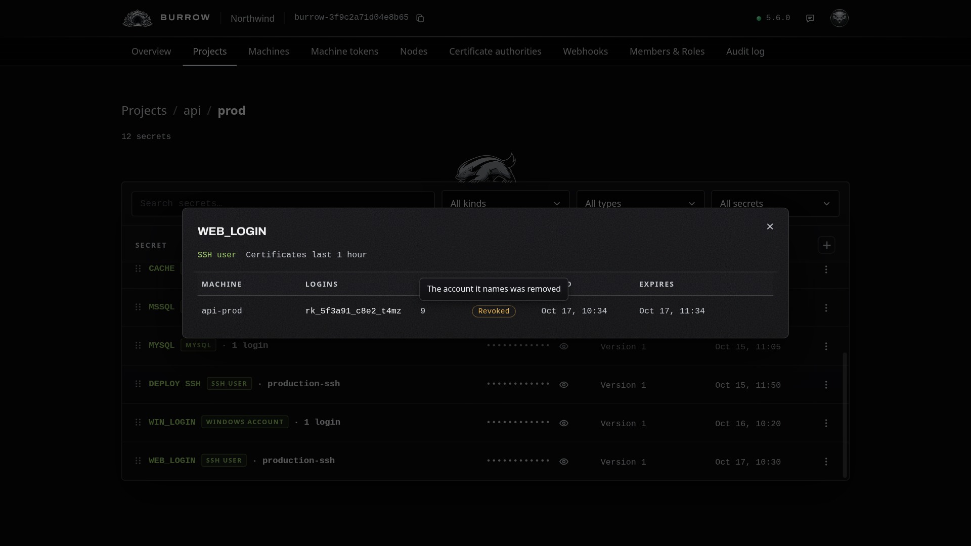Navigate to Projects breadcrumb
971x546 pixels.
point(144,111)
